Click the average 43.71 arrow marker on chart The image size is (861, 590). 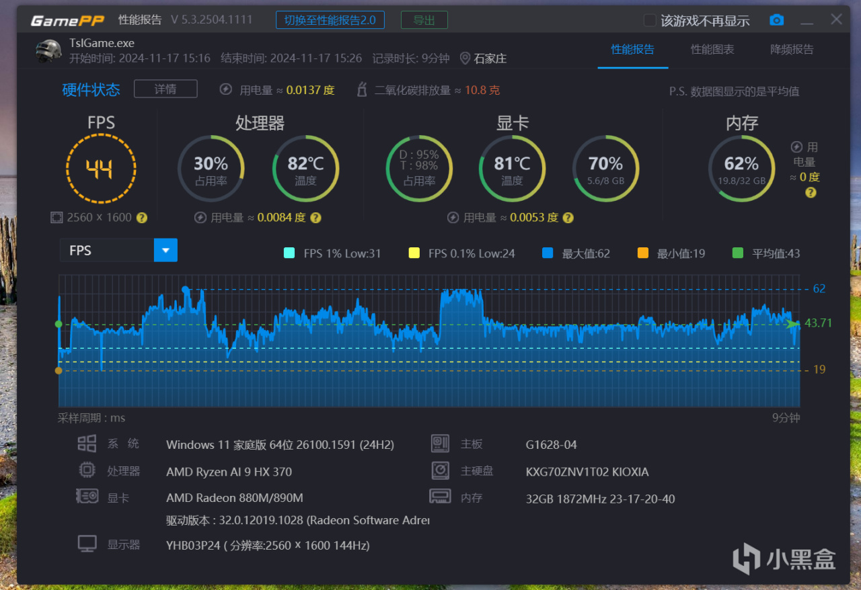(793, 324)
